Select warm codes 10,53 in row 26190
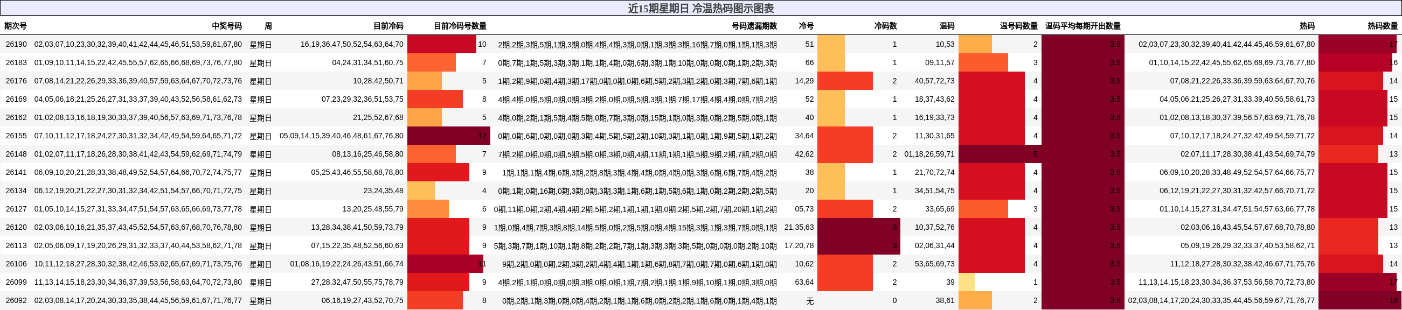Image resolution: width=1402 pixels, height=310 pixels. click(945, 44)
